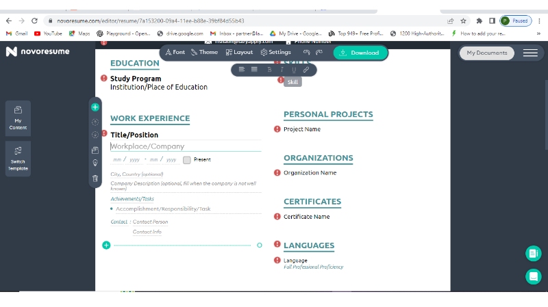Click the insert link icon

tap(306, 70)
